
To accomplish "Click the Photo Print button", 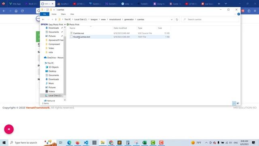I will 73,24.
